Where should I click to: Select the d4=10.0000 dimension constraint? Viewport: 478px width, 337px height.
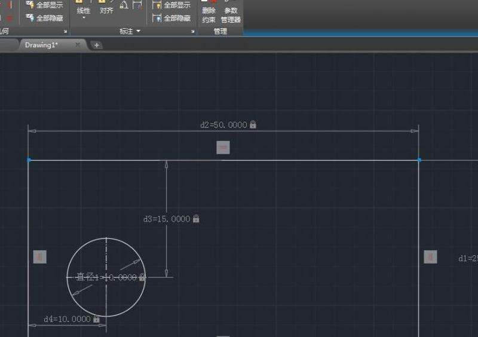(x=68, y=319)
